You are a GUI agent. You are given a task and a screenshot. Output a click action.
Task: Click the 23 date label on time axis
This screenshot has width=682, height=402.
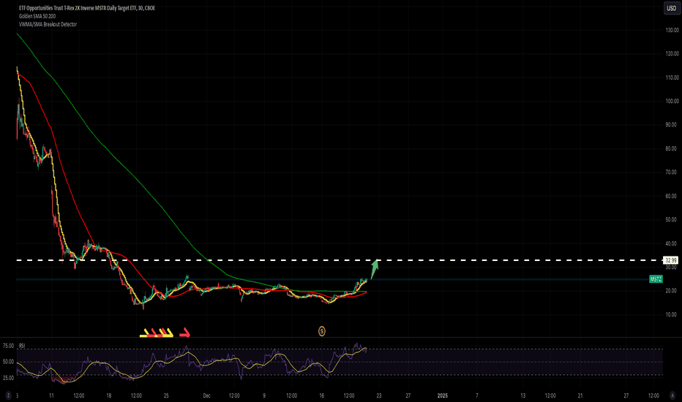pyautogui.click(x=379, y=395)
